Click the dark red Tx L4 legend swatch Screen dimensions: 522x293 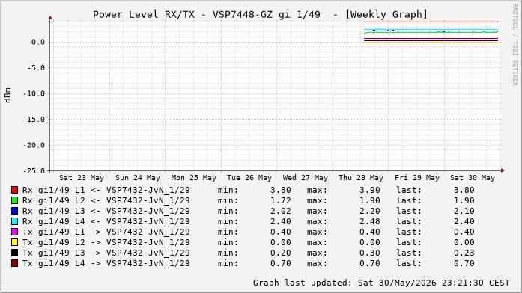pyautogui.click(x=14, y=263)
